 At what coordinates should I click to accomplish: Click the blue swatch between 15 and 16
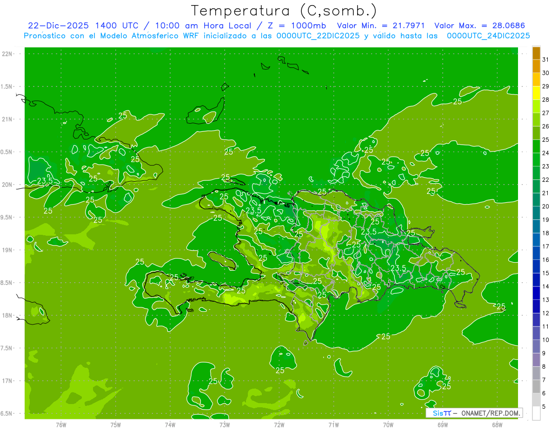536,266
